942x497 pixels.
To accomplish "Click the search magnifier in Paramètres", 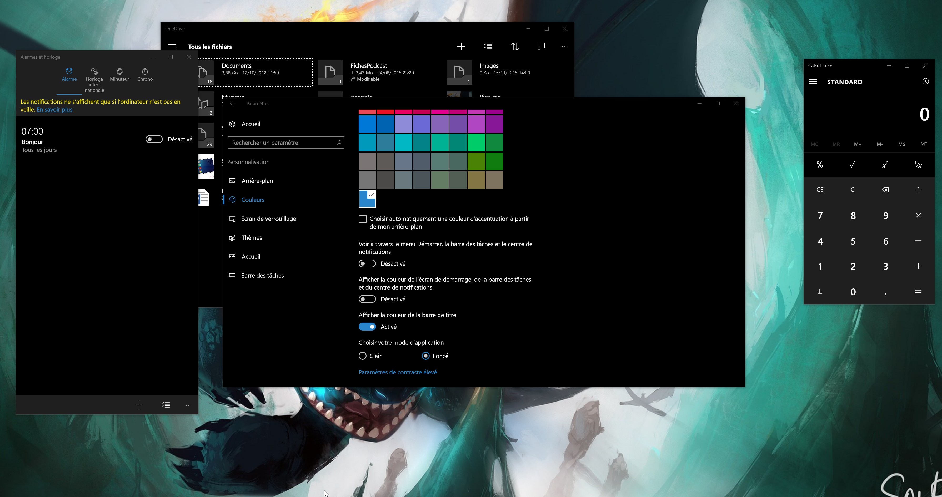I will [x=339, y=143].
